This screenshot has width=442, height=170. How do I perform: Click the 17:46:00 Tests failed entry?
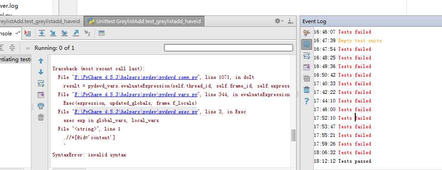[343, 109]
